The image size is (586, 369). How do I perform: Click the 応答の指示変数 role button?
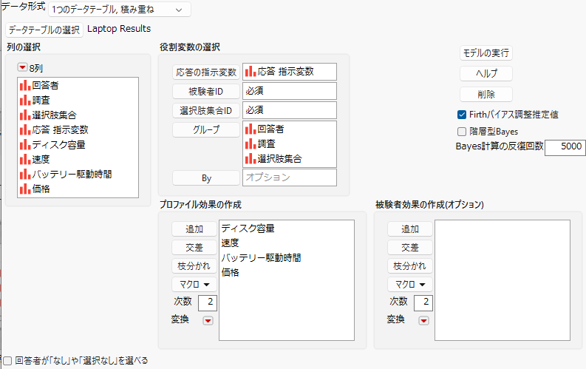click(206, 72)
